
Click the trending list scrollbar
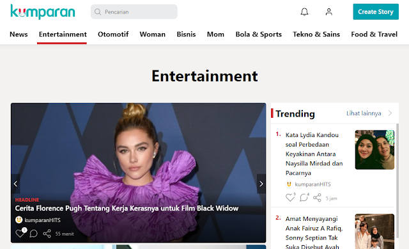[x=397, y=181]
